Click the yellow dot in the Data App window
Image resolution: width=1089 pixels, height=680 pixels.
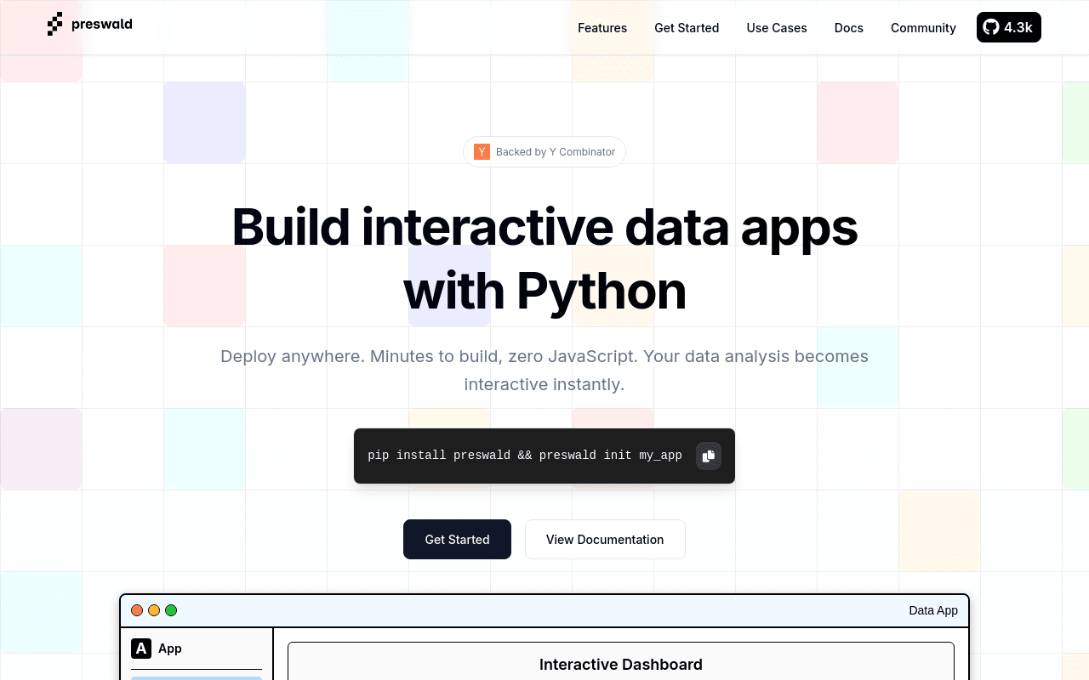154,610
